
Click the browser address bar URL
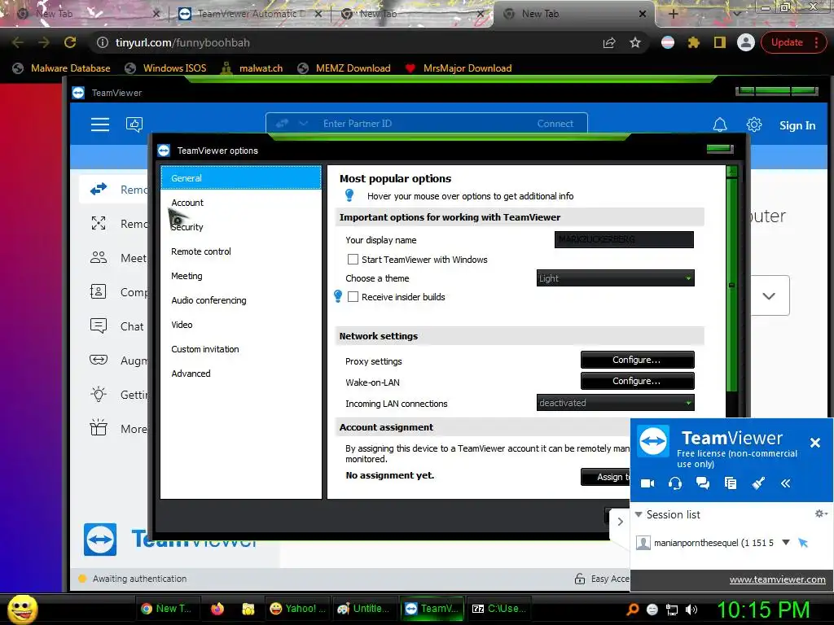point(182,42)
